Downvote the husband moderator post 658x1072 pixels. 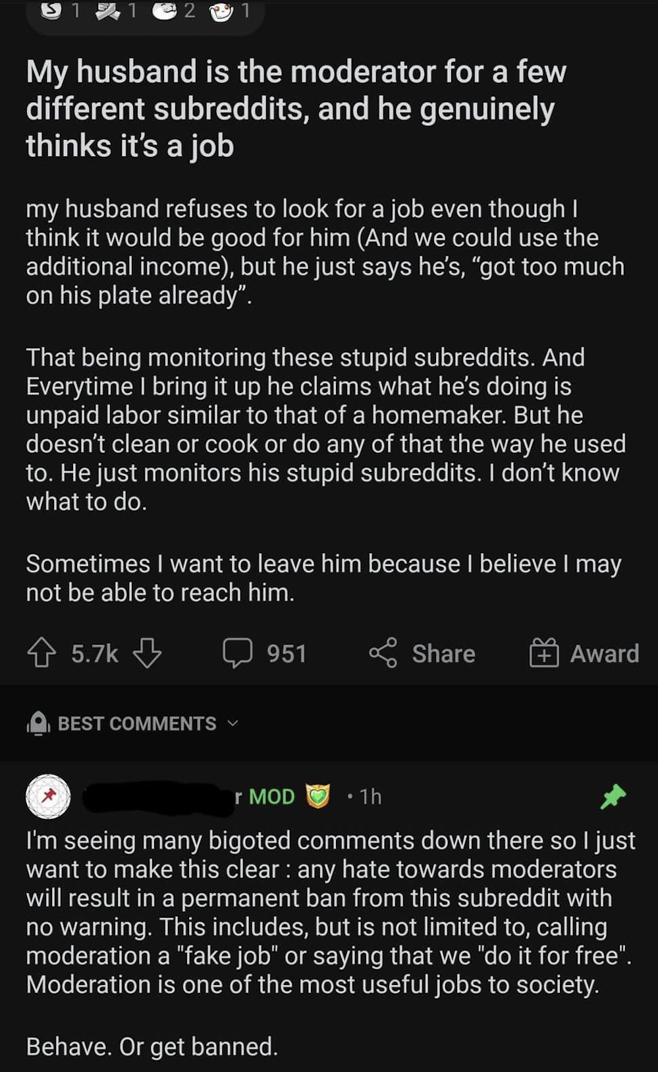click(x=147, y=653)
